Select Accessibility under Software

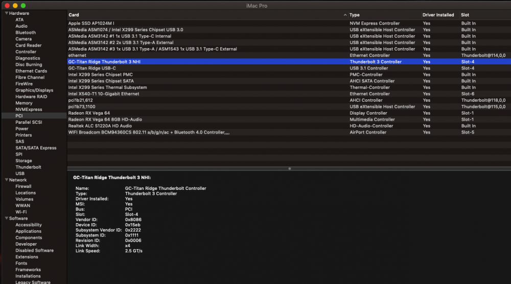click(x=28, y=225)
